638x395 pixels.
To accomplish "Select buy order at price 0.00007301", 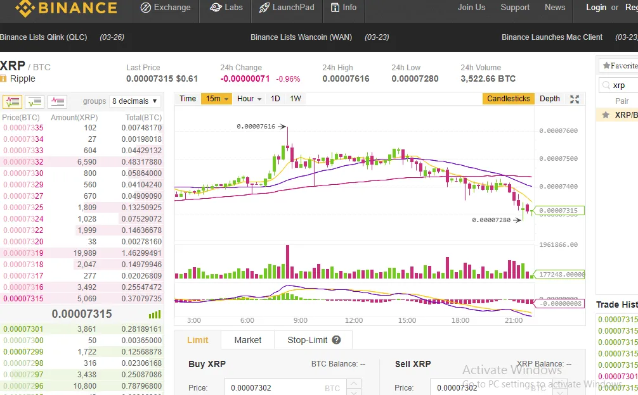I will tap(82, 329).
